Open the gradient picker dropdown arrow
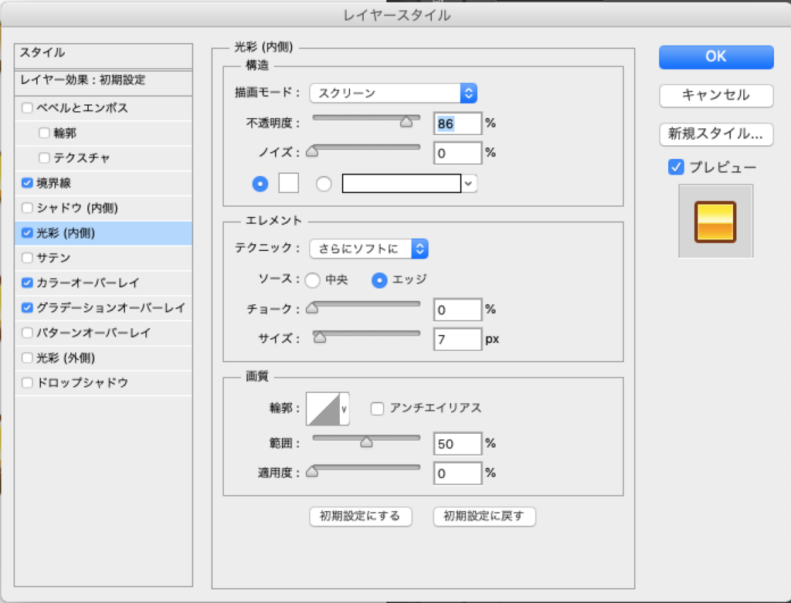 pos(470,184)
